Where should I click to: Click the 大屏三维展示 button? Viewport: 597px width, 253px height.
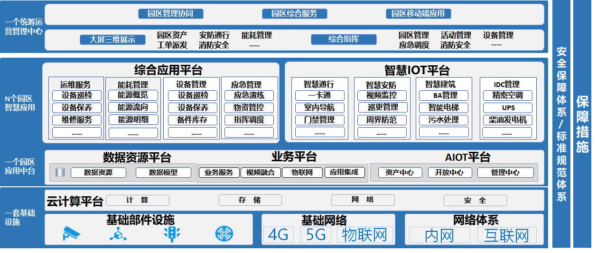112,40
